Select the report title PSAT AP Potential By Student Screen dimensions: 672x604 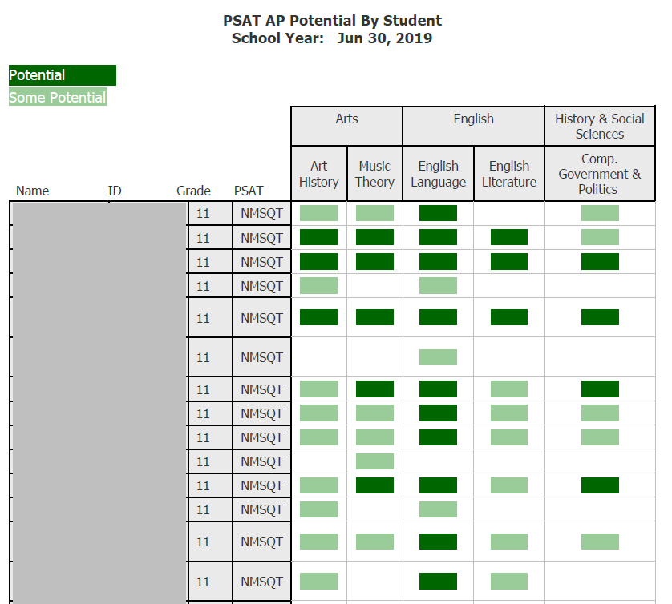[332, 21]
